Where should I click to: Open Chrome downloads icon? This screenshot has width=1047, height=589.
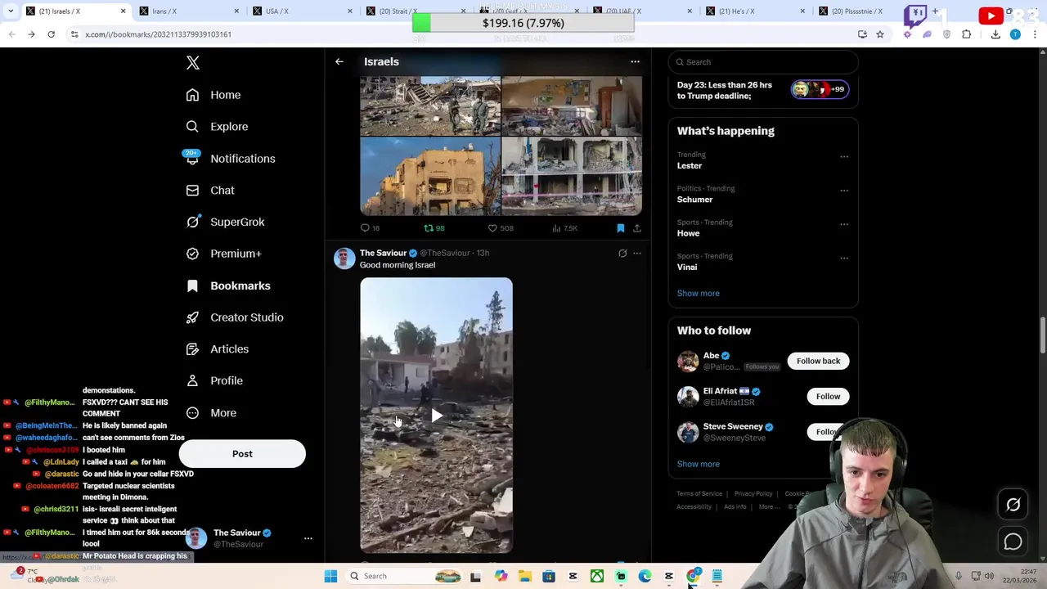995,34
